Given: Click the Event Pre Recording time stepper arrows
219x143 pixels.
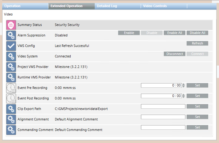Looking at the screenshot, I should [184, 86].
